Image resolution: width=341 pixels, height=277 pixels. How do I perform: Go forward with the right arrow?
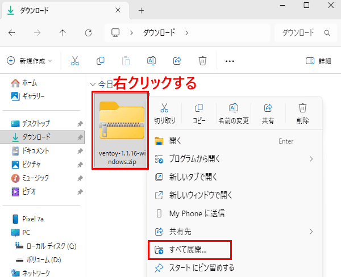(37, 33)
